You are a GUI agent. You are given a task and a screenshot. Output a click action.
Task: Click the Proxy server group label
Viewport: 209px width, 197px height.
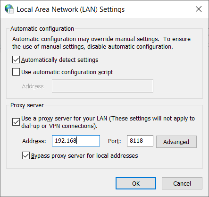click(27, 105)
